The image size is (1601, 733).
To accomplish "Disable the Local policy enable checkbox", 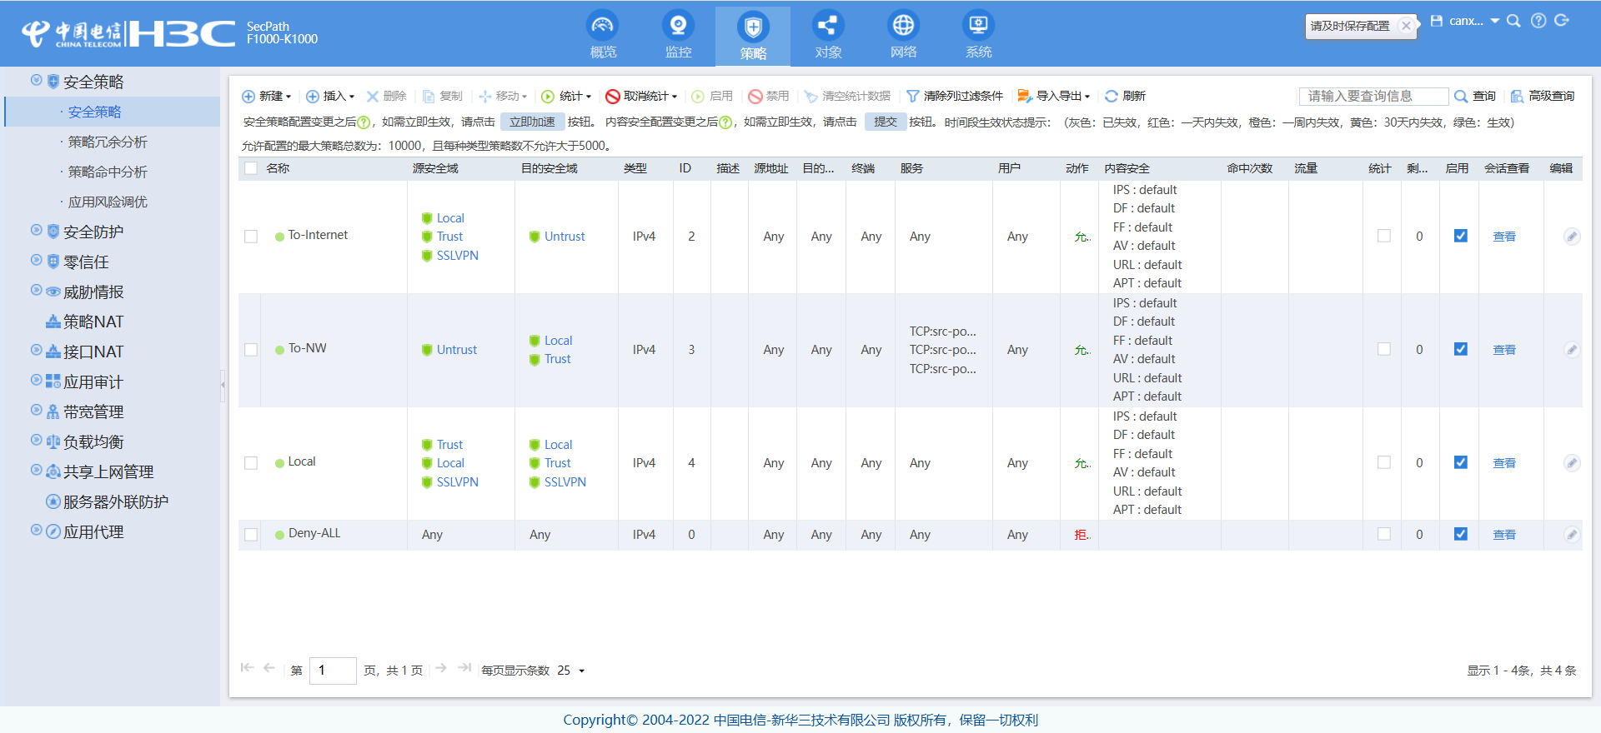I will point(1461,462).
